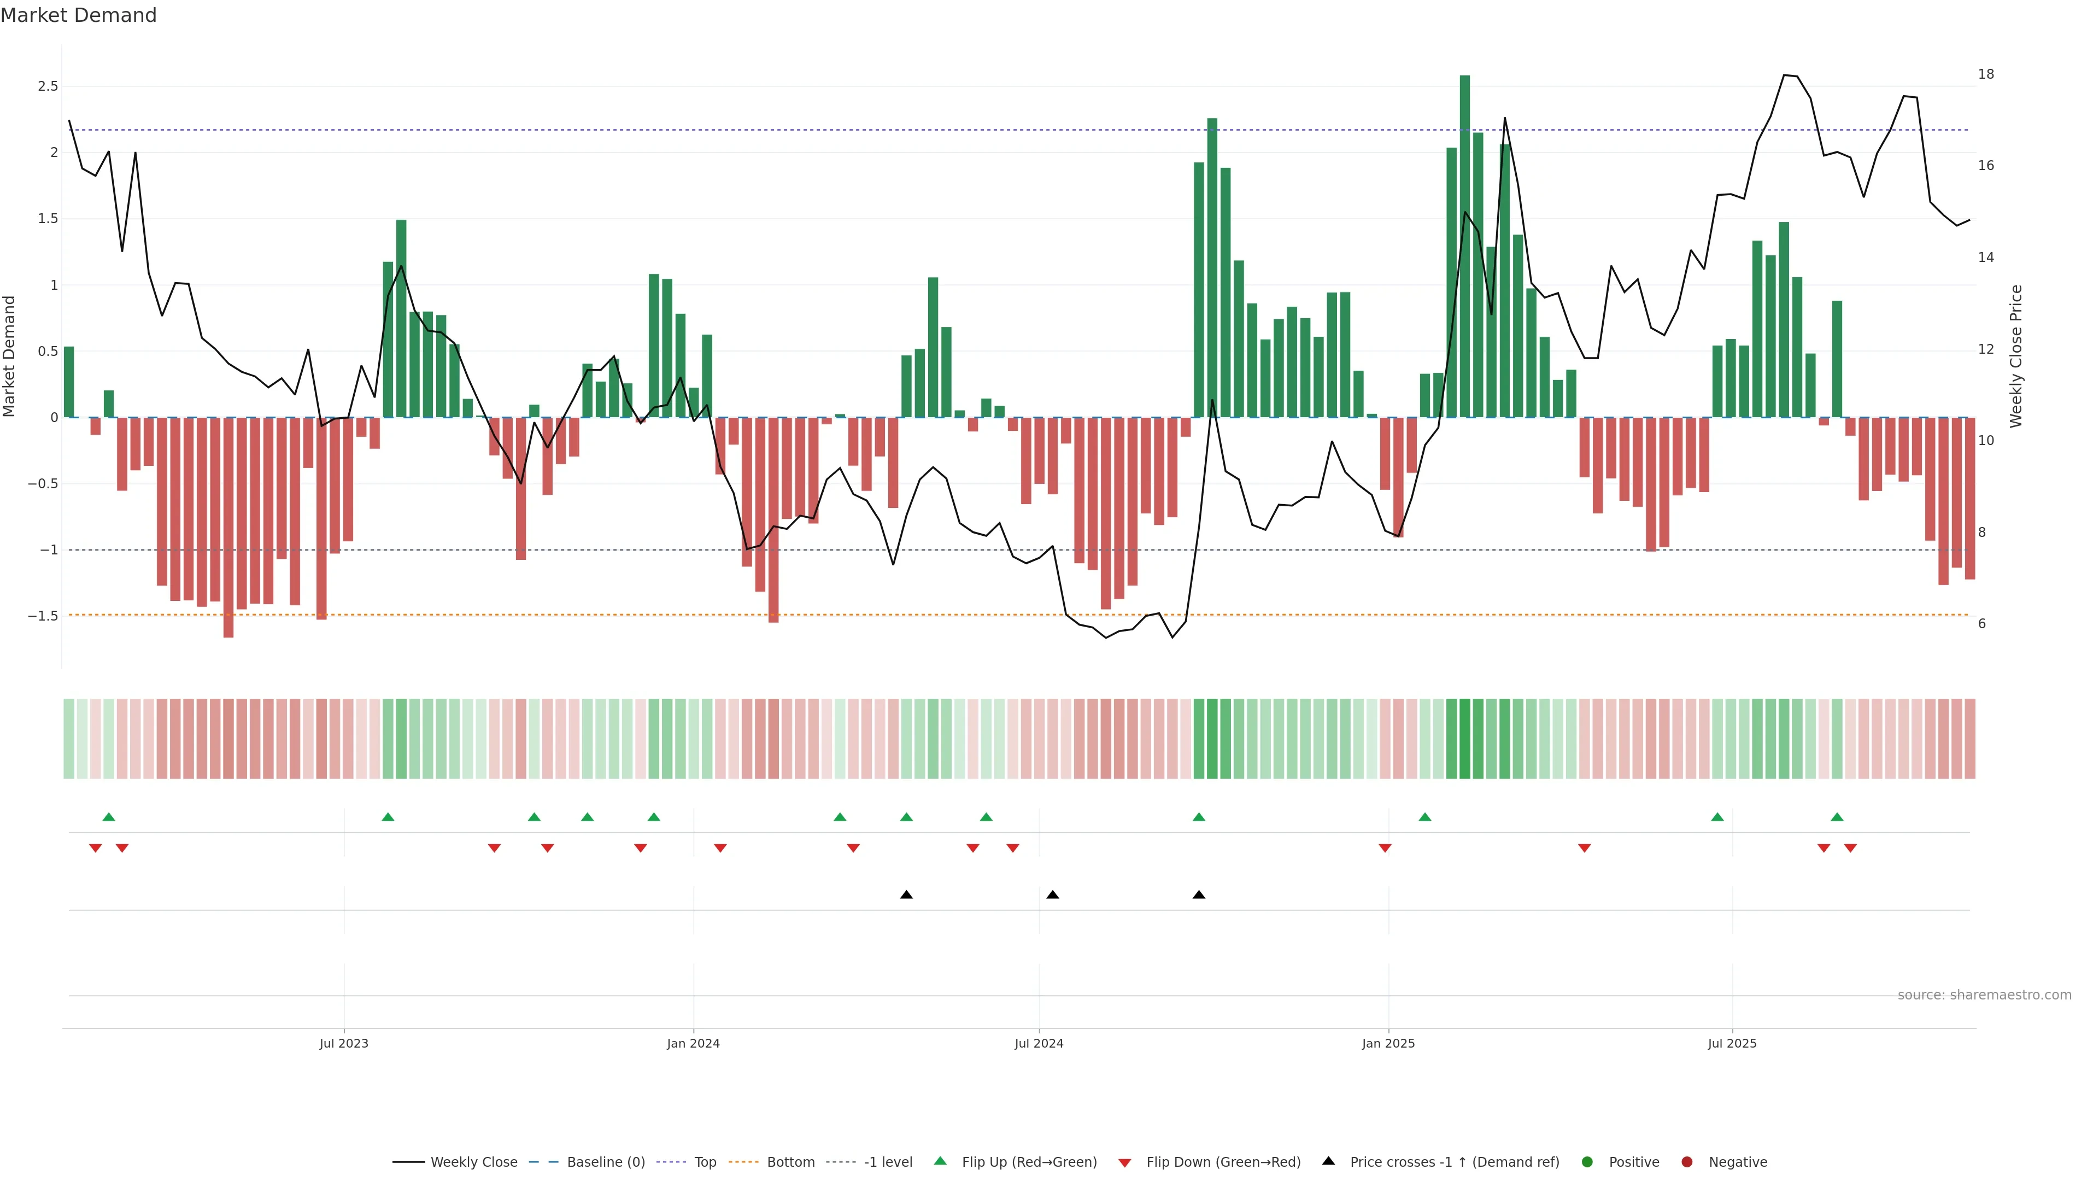Click the Flip Up green triangle legend icon

tap(940, 1161)
